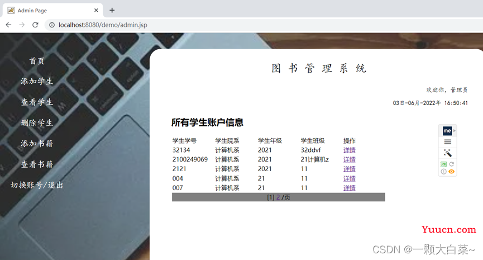Click the 学生班级 column header
The image size is (483, 260).
(313, 141)
